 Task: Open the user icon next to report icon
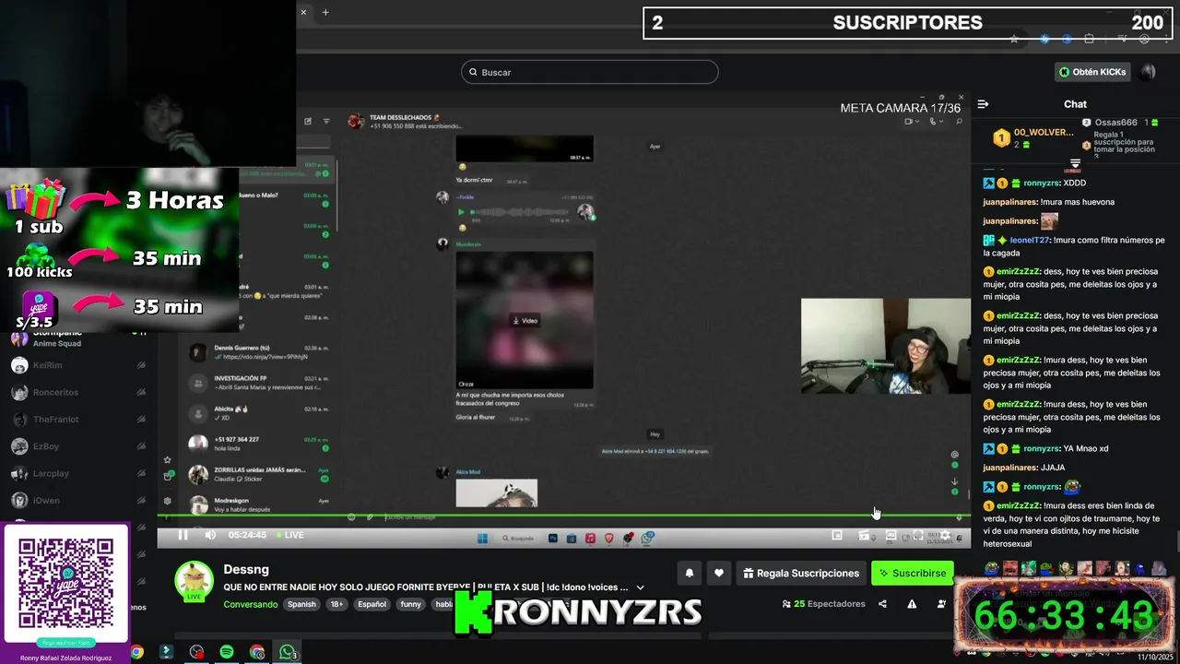[941, 604]
